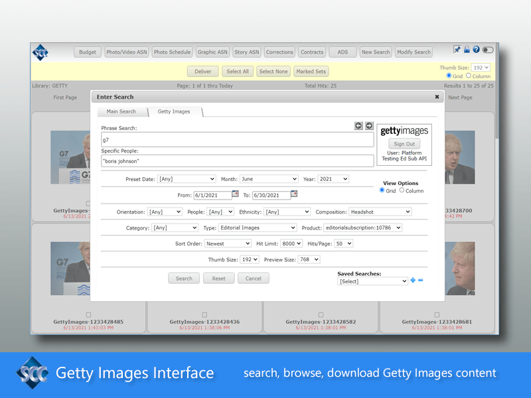This screenshot has height=398, width=531.
Task: Click the lock icon in top right
Action: click(x=467, y=49)
